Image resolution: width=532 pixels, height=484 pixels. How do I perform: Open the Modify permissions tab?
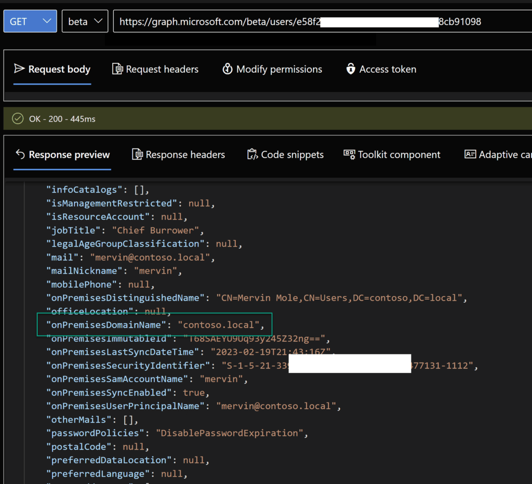[x=272, y=69]
